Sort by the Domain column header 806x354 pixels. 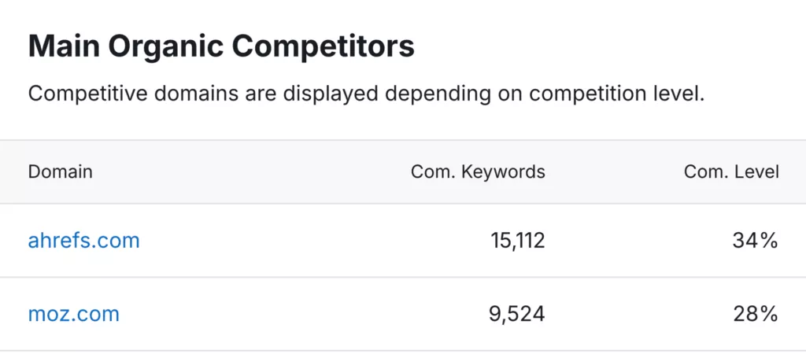pos(60,171)
